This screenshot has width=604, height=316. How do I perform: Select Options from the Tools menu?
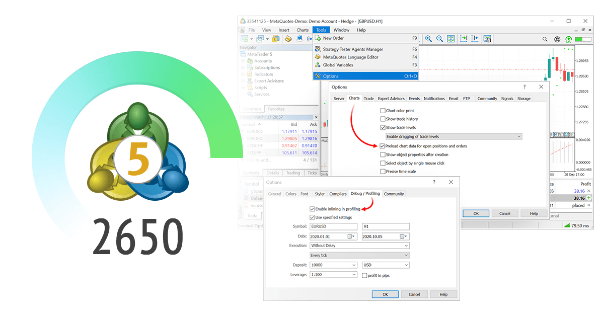(332, 75)
